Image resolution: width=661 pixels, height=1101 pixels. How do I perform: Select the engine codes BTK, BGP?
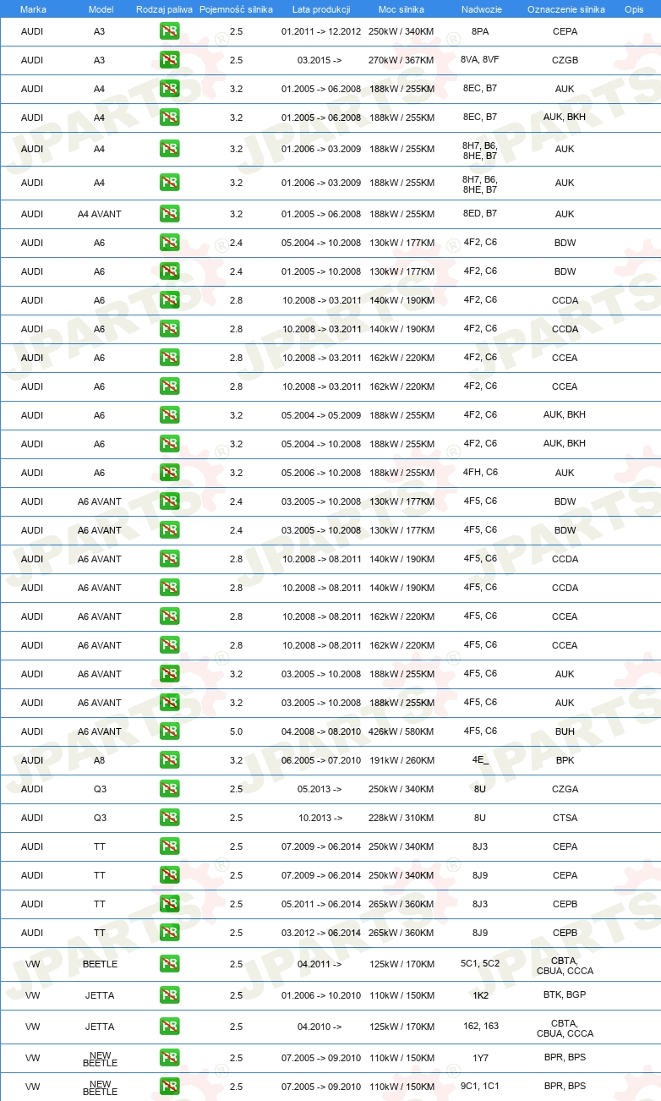(565, 995)
